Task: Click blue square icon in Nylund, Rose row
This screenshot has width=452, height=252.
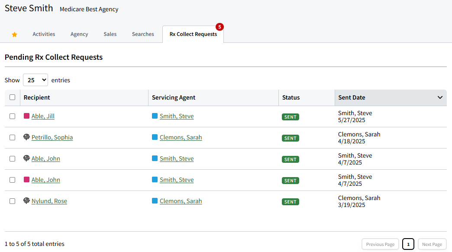Action: coord(155,200)
